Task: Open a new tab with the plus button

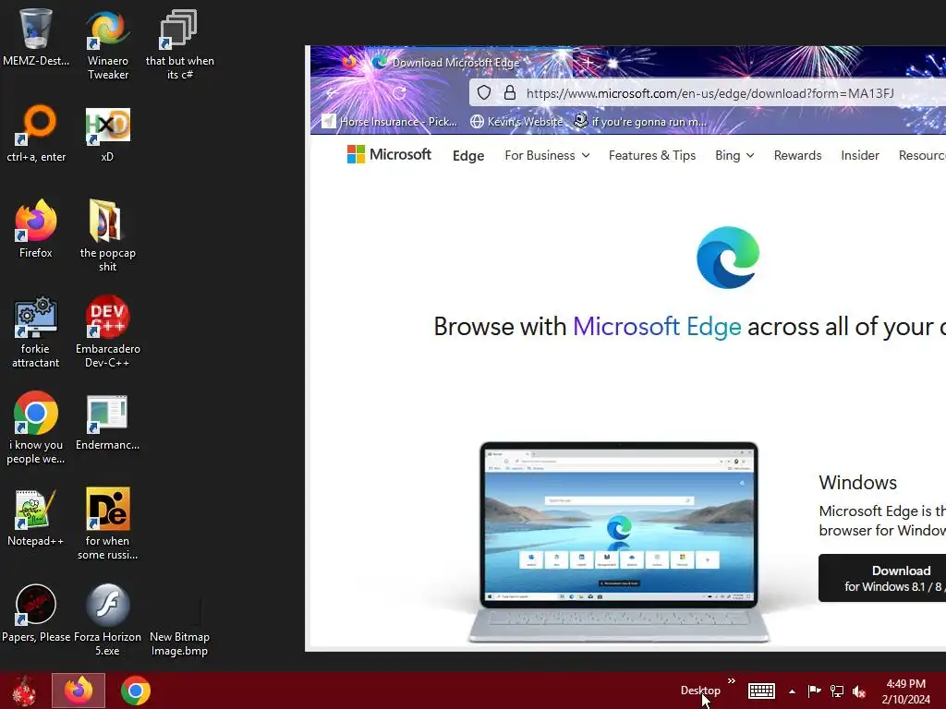Action: 588,62
